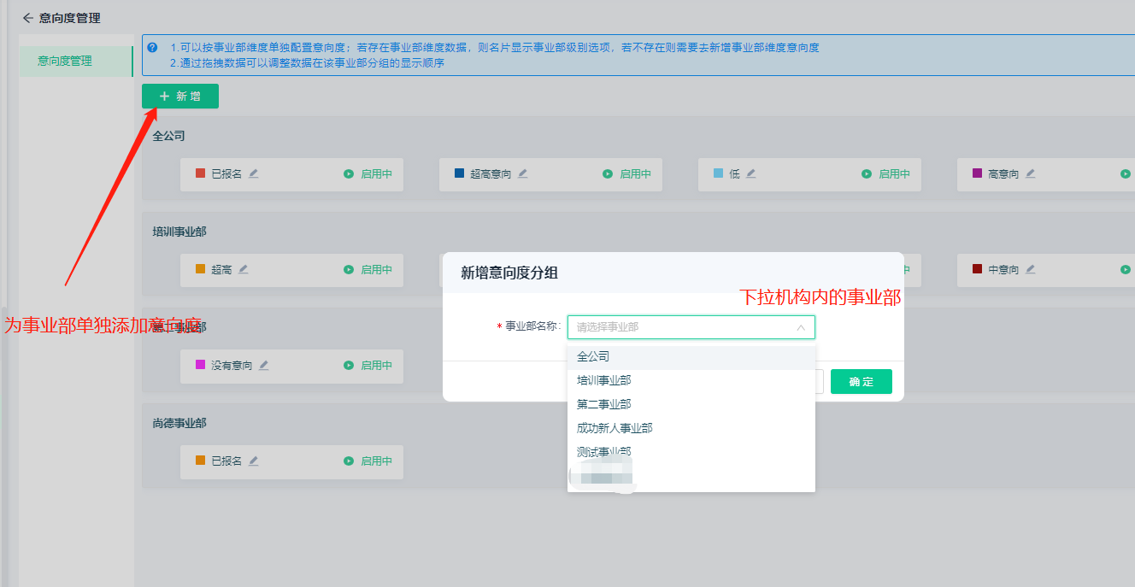Click the edit pencil beside 低
Image resolution: width=1135 pixels, height=587 pixels.
point(751,173)
